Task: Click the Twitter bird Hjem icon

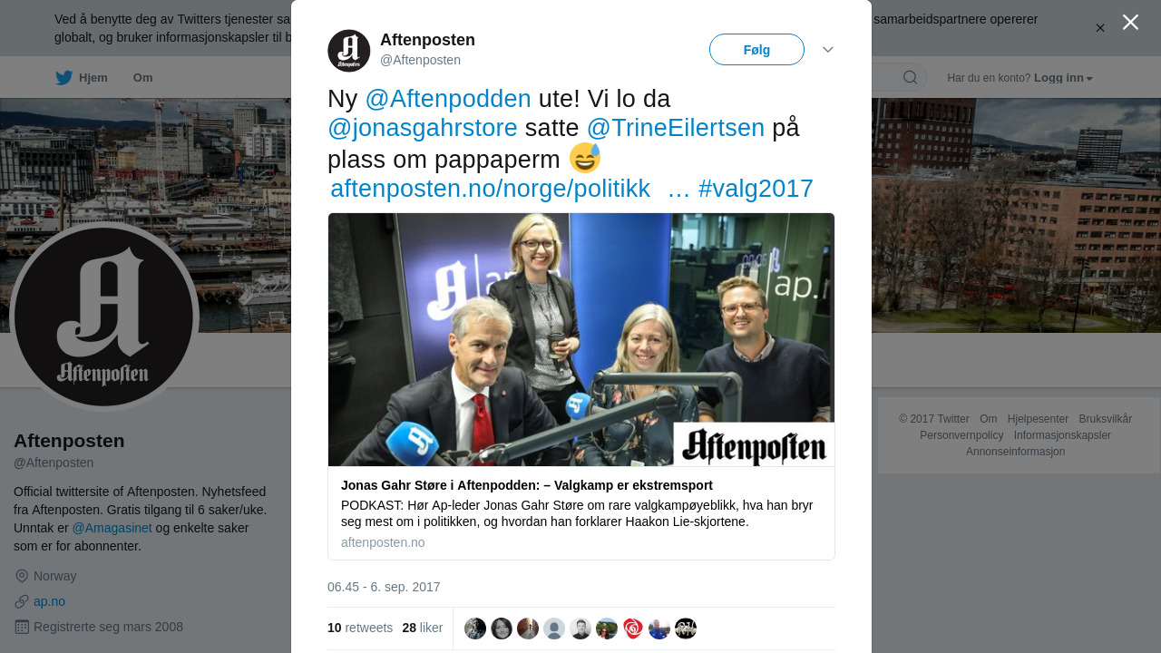Action: coord(63,78)
